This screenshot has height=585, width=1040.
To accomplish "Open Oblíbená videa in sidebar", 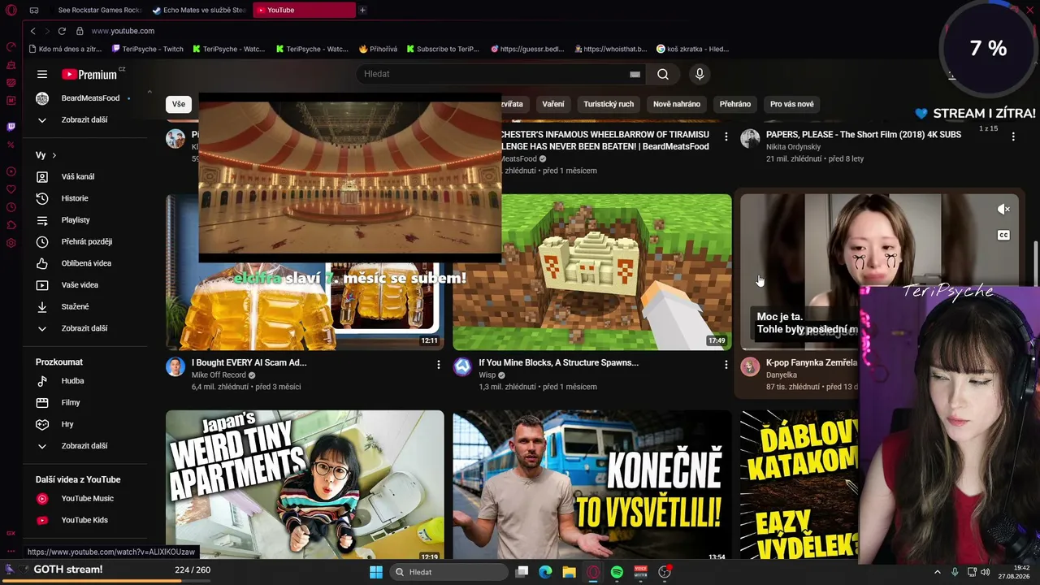I will 85,263.
